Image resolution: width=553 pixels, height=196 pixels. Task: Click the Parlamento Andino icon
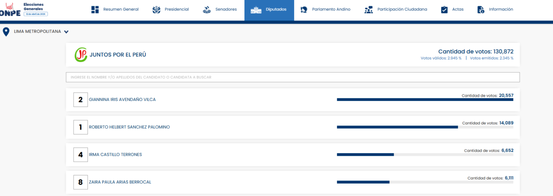click(x=304, y=9)
